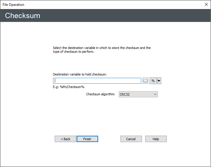The width and height of the screenshot is (211, 167).
Task: Click the 'Destination variable to hold checksum' label
Action: tap(80, 74)
